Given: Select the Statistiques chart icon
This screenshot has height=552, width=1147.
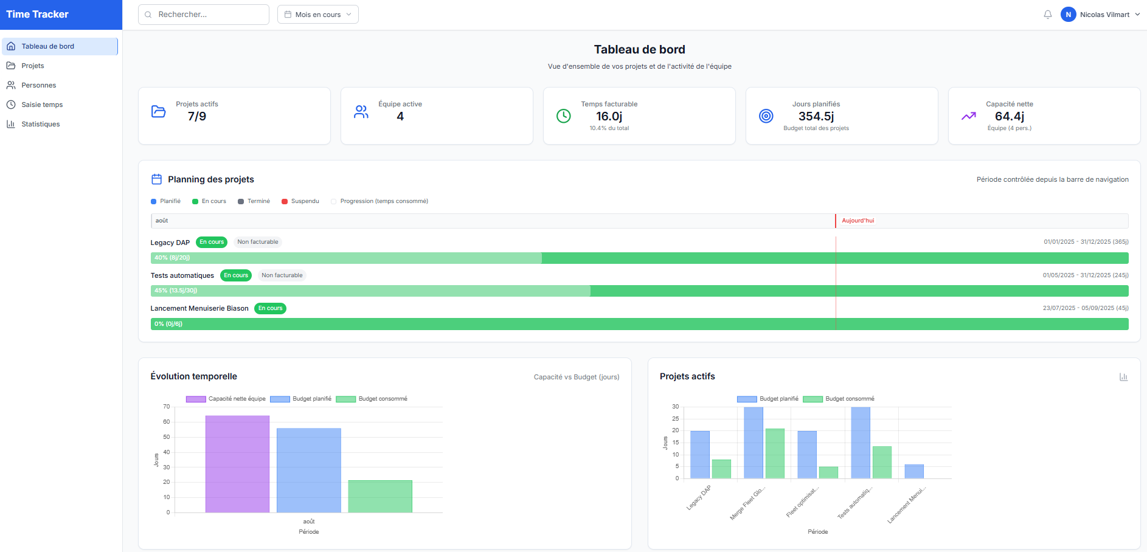Looking at the screenshot, I should pyautogui.click(x=11, y=124).
